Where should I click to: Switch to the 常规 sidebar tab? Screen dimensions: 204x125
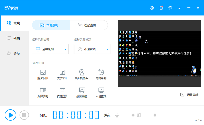pos(14,23)
